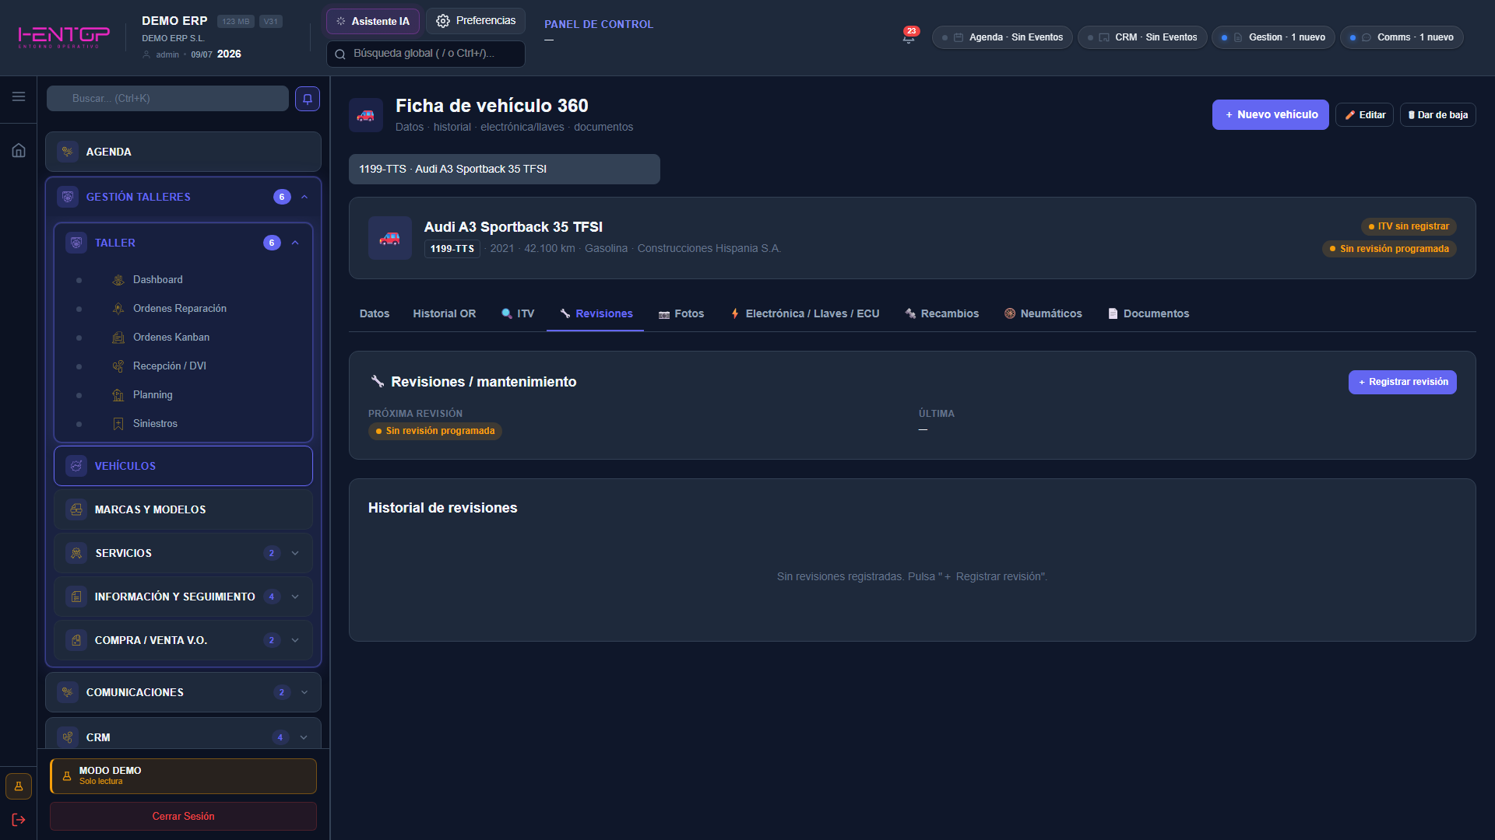Focus the sidebar Buscar field
The image size is (1495, 840).
(x=167, y=99)
